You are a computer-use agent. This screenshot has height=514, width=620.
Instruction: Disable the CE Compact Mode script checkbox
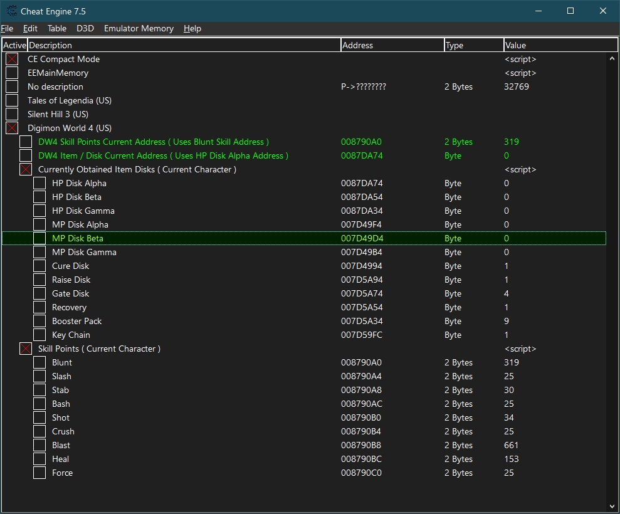click(12, 59)
